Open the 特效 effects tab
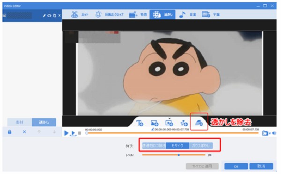The height and width of the screenshot is (174, 281). pyautogui.click(x=138, y=14)
